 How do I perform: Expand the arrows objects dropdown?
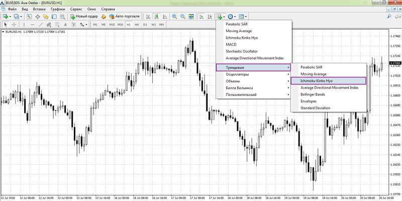point(86,25)
